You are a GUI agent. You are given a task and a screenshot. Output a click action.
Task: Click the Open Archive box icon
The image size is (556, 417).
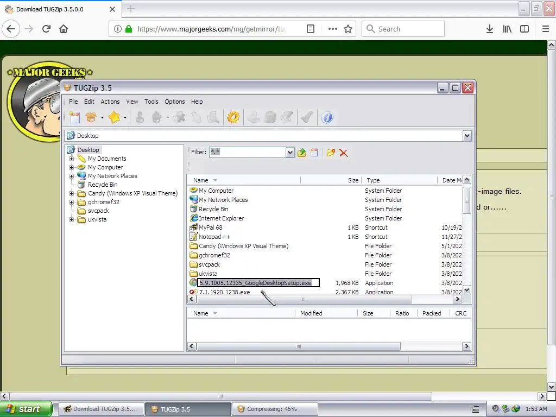[91, 117]
